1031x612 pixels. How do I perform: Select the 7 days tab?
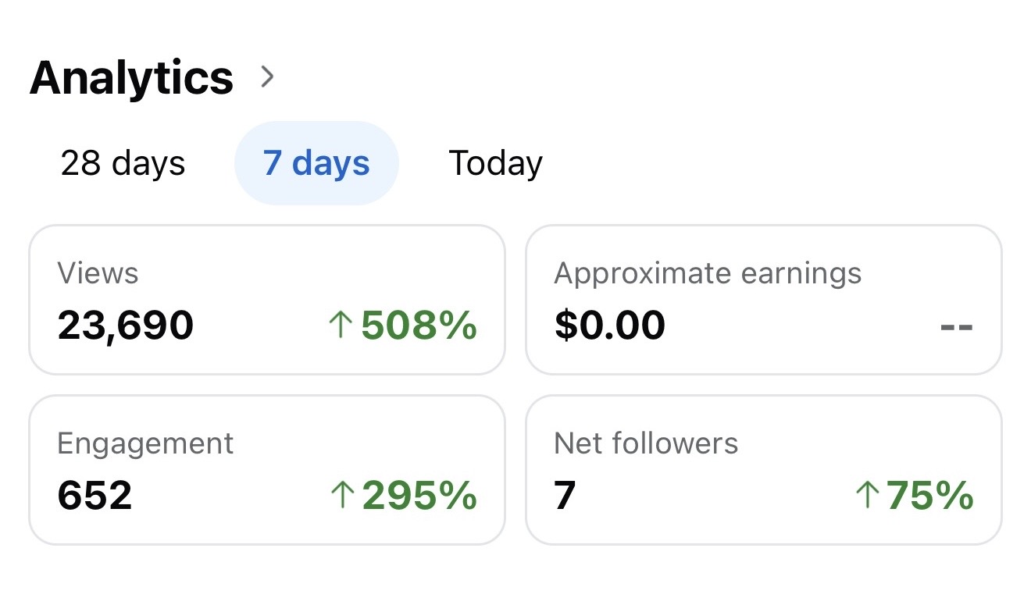pyautogui.click(x=316, y=164)
